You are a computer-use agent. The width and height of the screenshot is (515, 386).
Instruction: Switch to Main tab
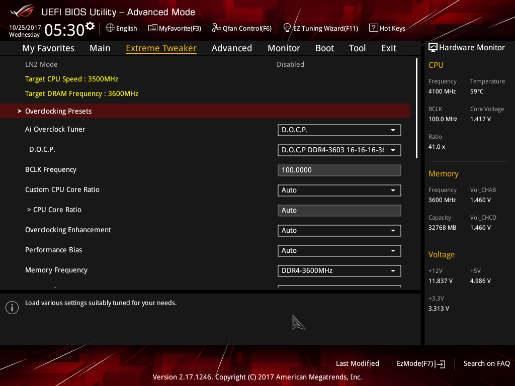pyautogui.click(x=100, y=48)
